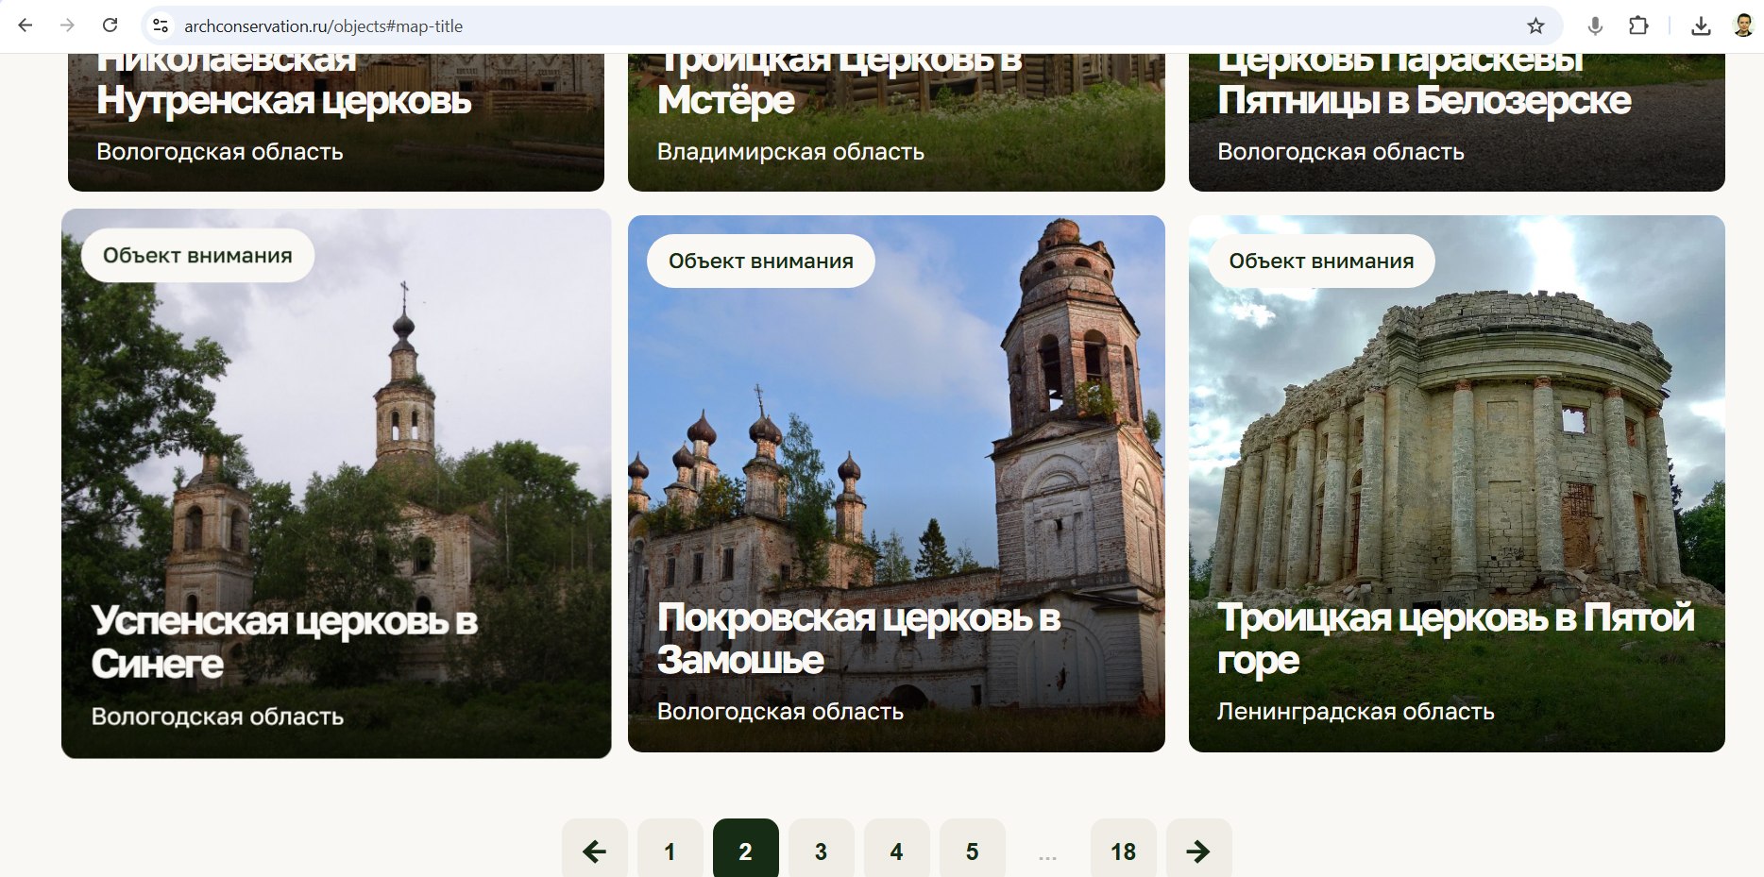This screenshot has height=877, width=1764.
Task: Select page 4 in pagination
Action: 896,851
